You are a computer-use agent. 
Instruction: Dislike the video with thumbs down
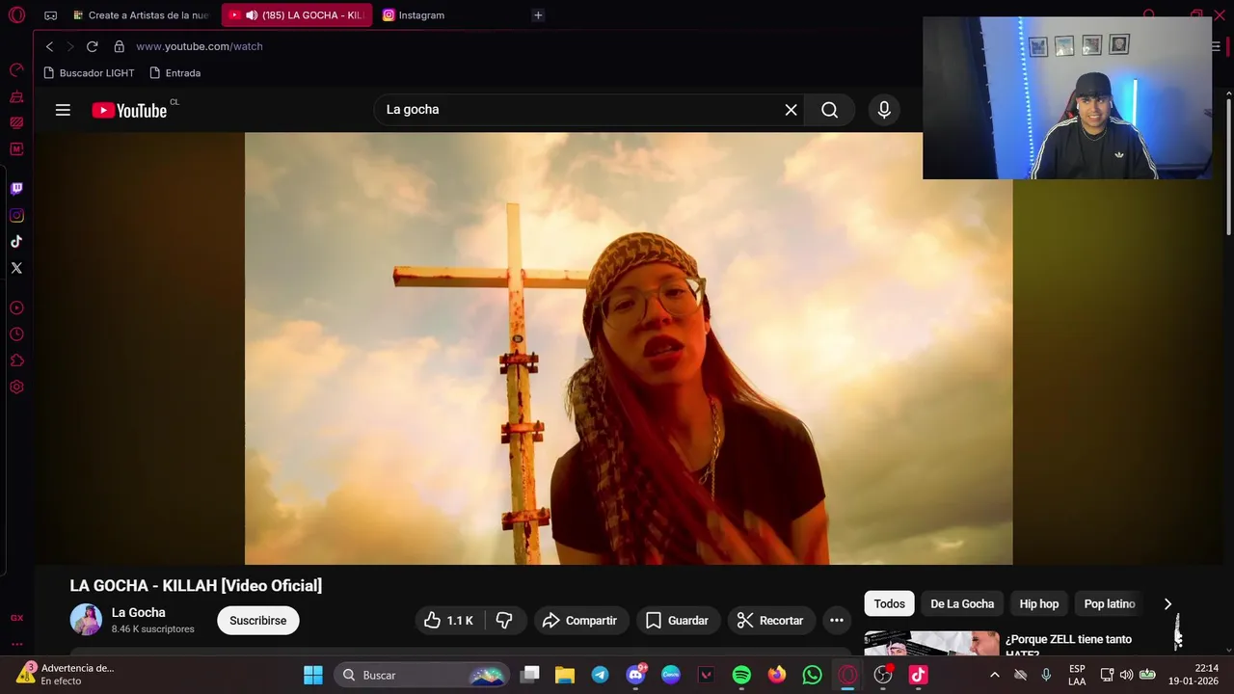point(504,621)
